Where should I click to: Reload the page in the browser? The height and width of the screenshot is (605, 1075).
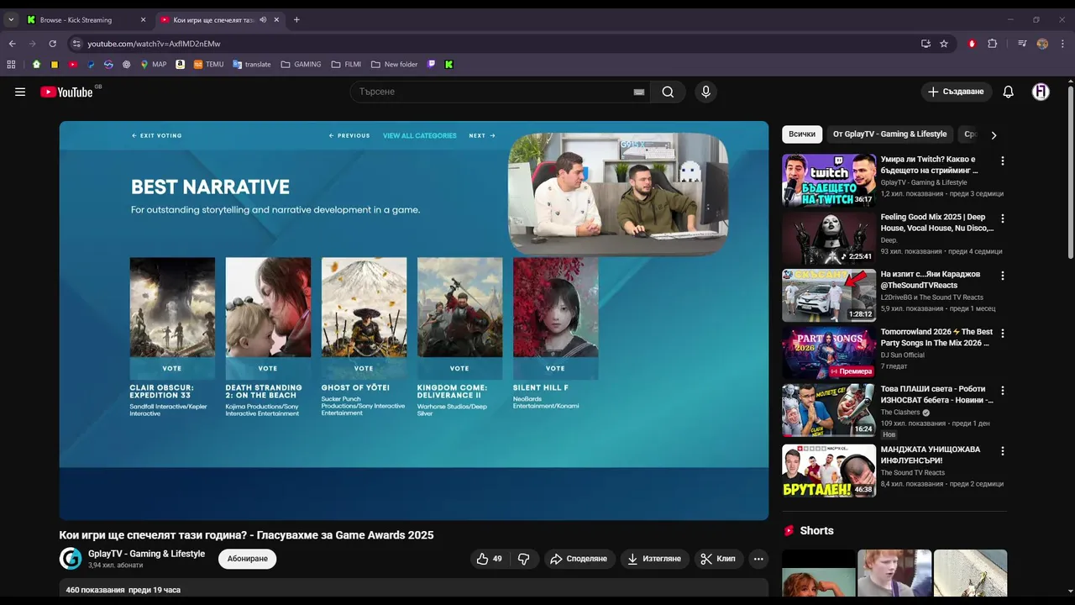pyautogui.click(x=53, y=44)
